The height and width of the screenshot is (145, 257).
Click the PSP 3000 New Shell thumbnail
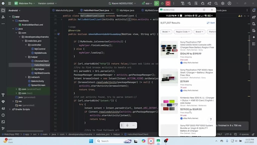pyautogui.click(x=169, y=77)
